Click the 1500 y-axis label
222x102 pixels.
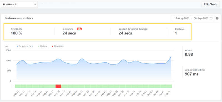[x=8, y=50]
